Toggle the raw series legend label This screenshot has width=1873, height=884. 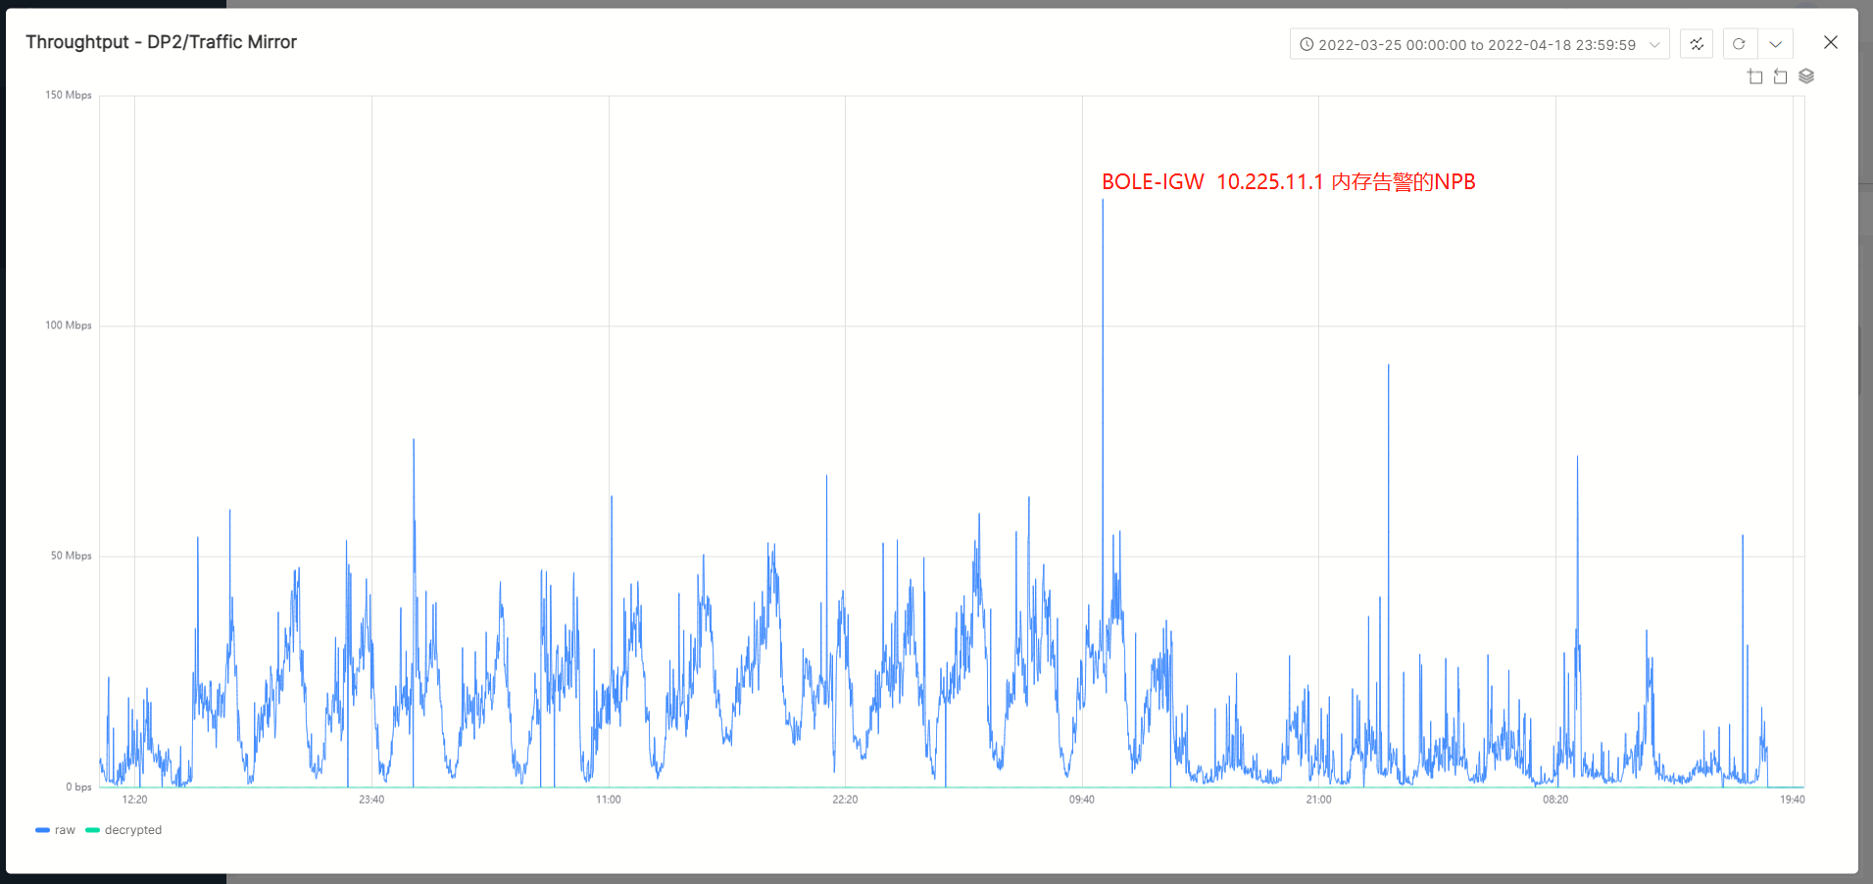click(x=65, y=830)
